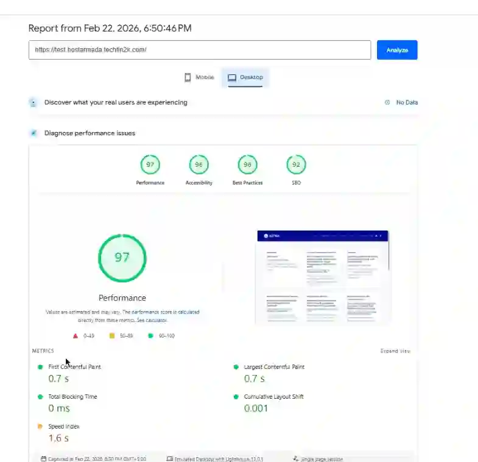Open the page screenshot thumbnail

coord(323,276)
